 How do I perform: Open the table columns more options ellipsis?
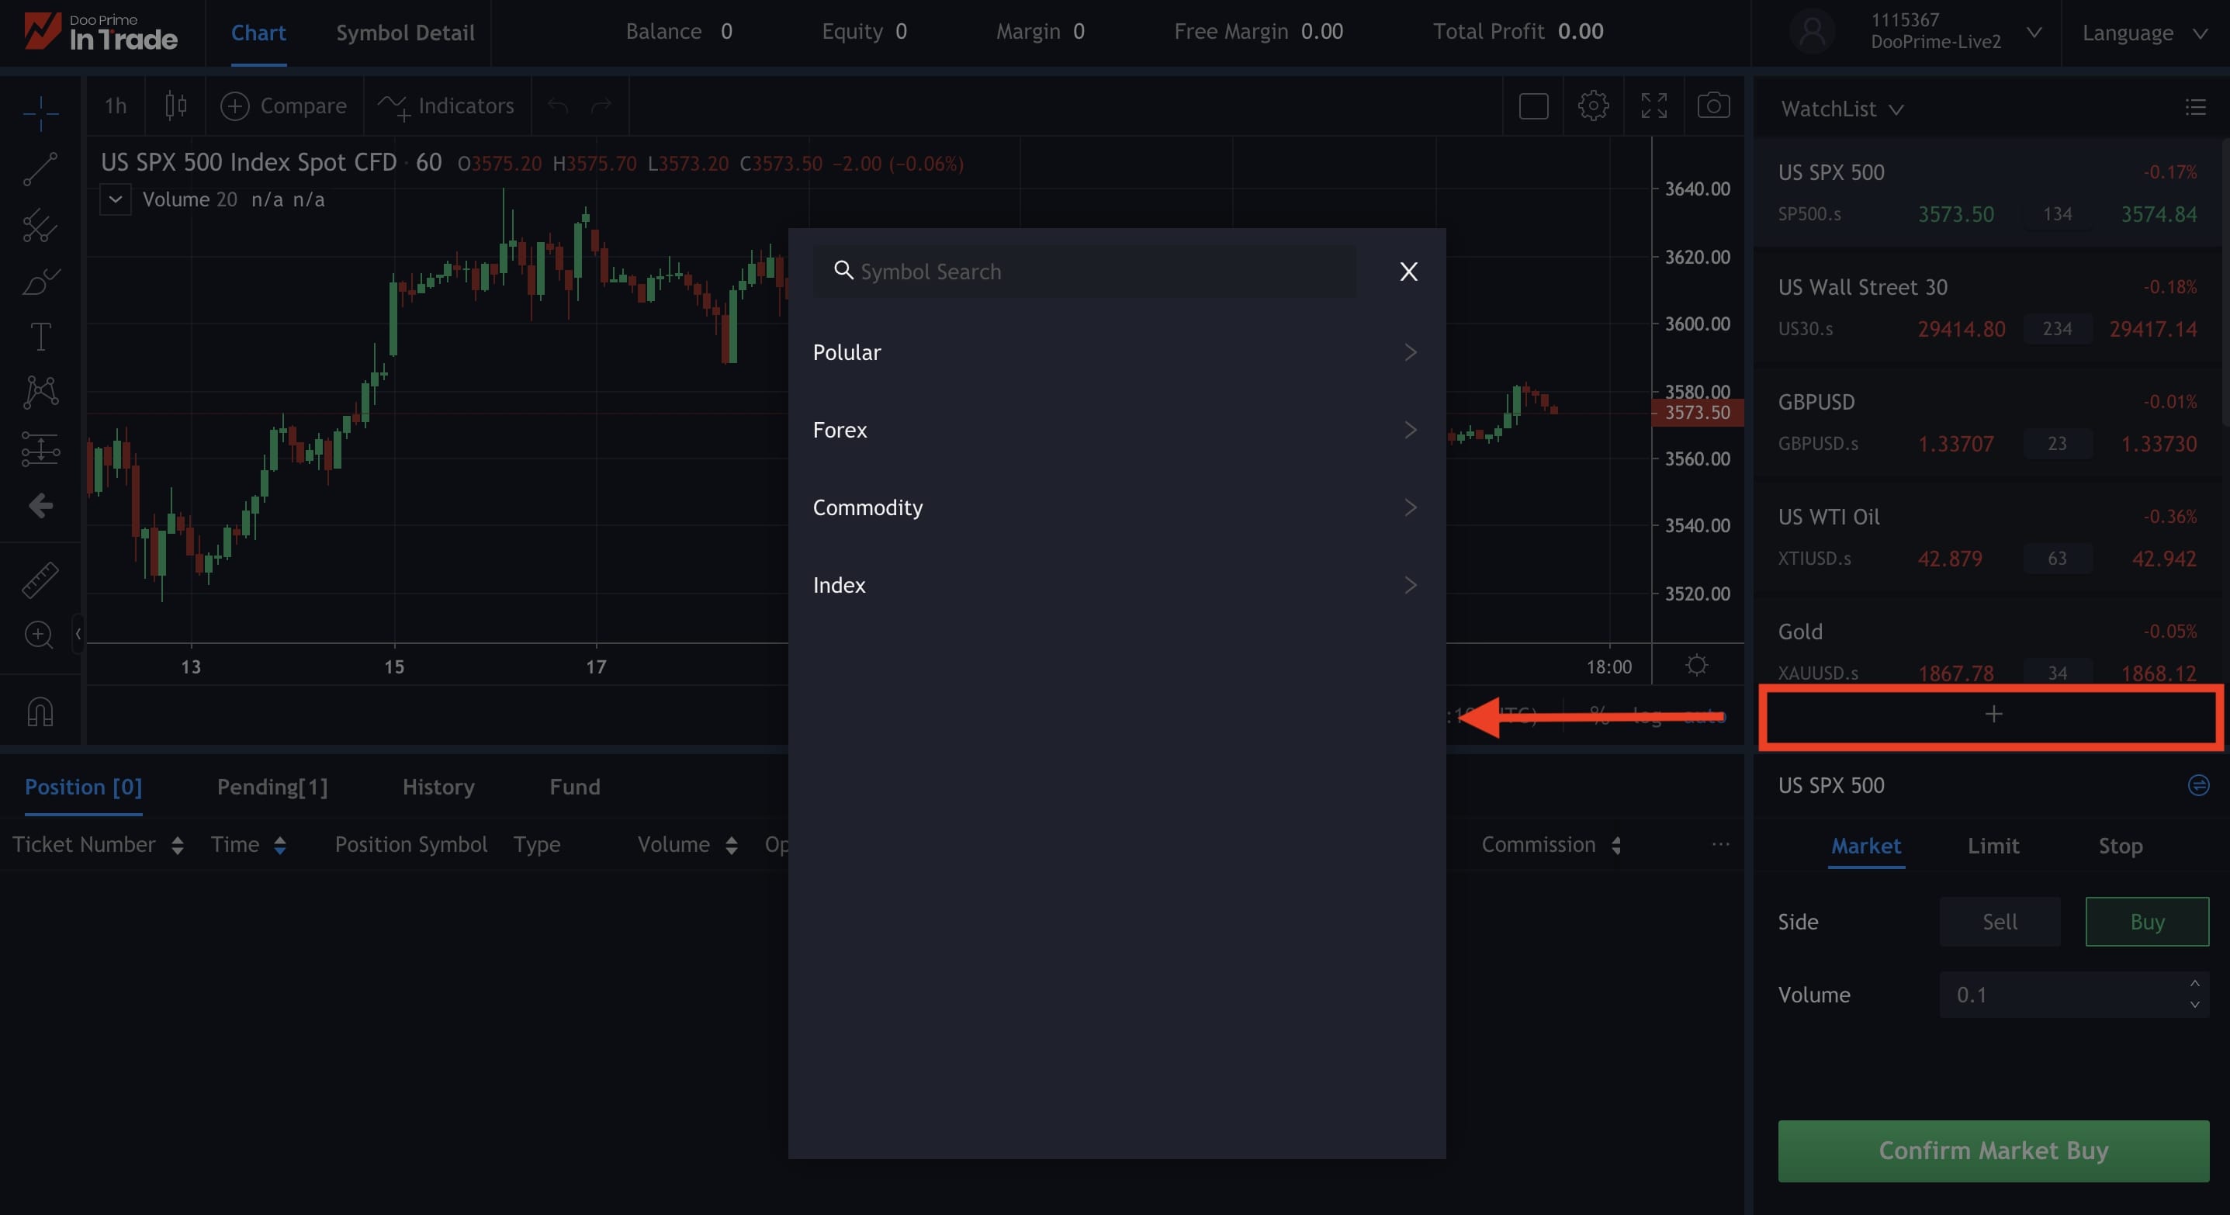[1720, 844]
